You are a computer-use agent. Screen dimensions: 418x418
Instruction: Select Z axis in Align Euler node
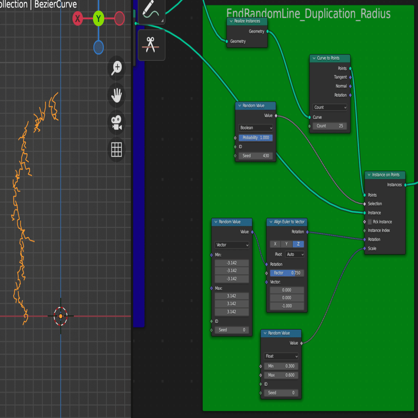(298, 244)
